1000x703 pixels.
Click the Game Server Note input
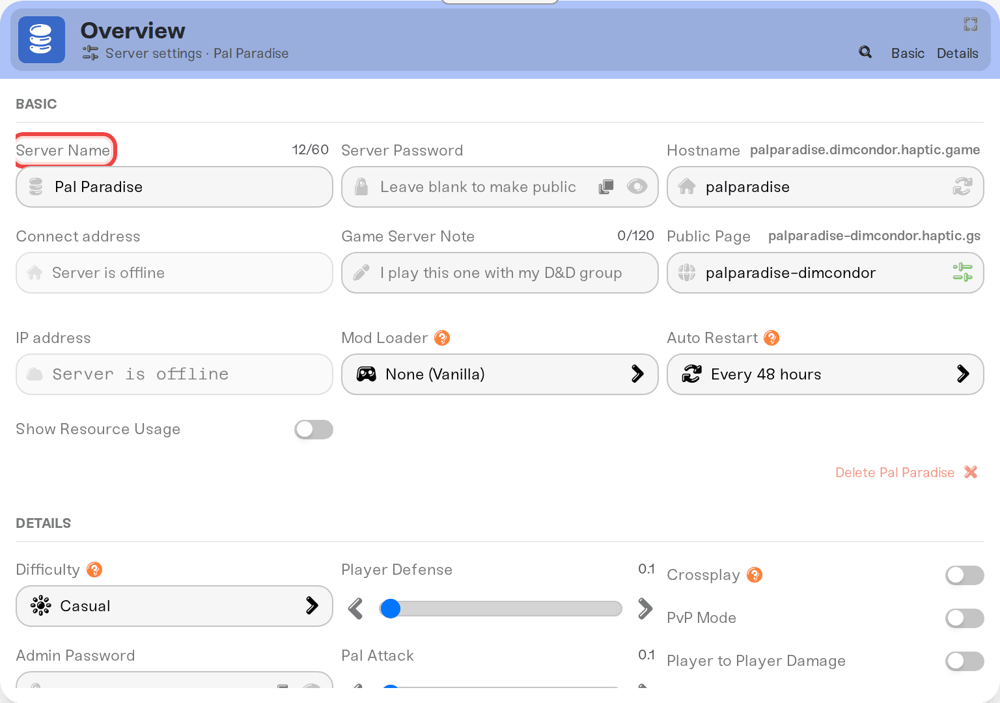[500, 273]
